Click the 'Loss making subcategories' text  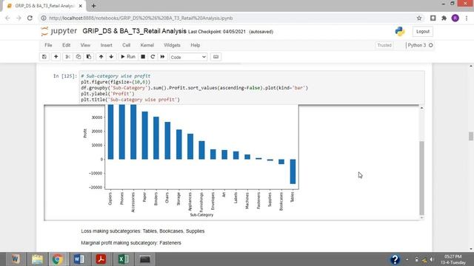pyautogui.click(x=143, y=231)
